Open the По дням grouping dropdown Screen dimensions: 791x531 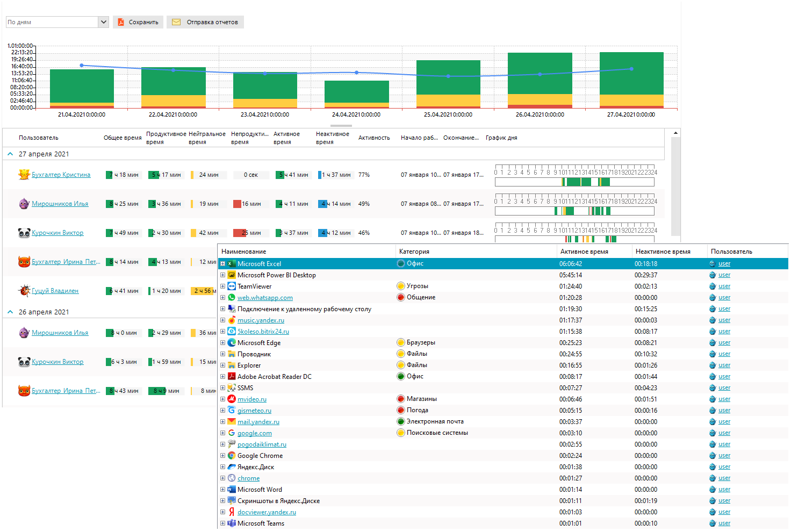(x=103, y=22)
